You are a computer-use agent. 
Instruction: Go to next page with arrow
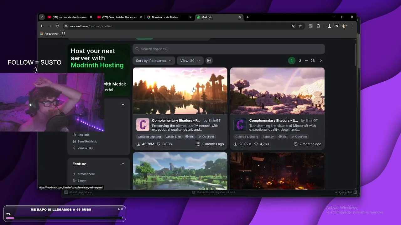tap(321, 61)
